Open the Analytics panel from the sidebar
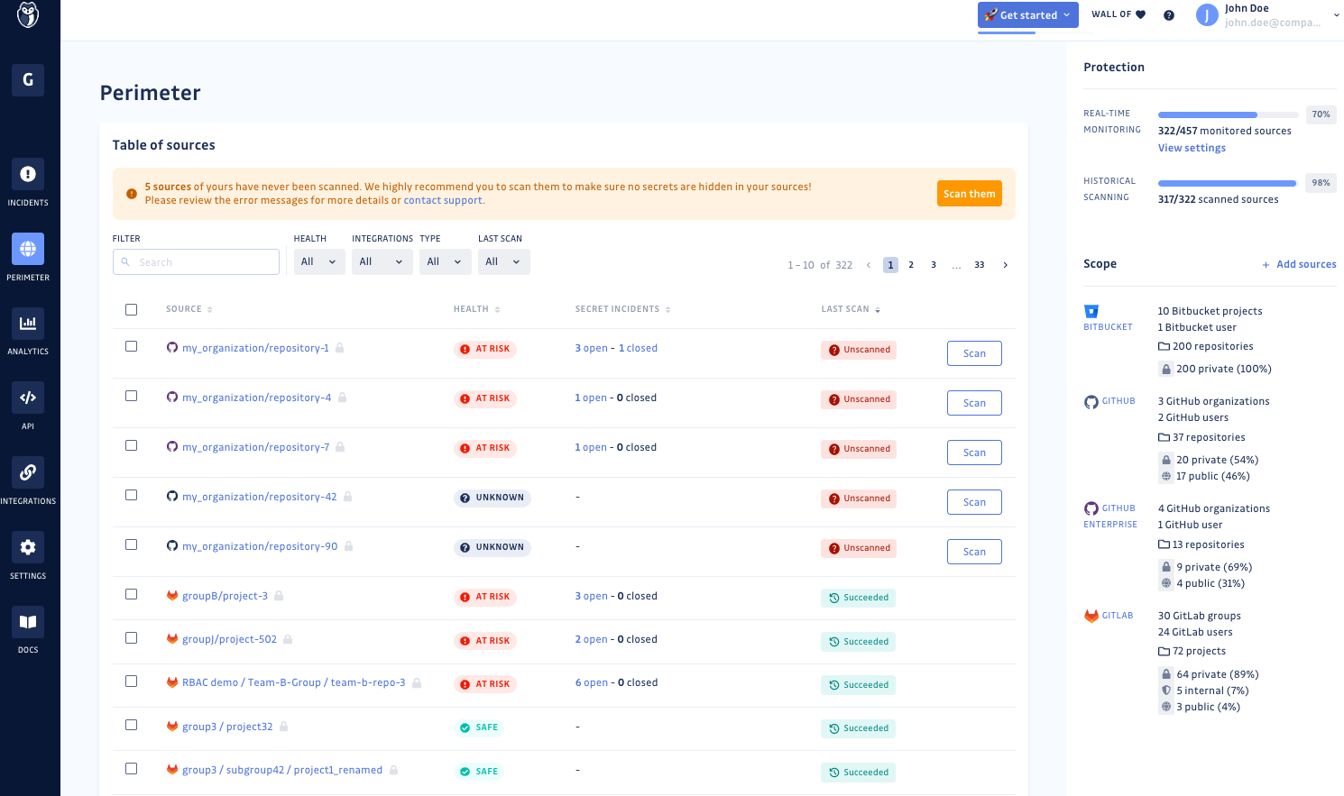The height and width of the screenshot is (796, 1344). [x=28, y=330]
